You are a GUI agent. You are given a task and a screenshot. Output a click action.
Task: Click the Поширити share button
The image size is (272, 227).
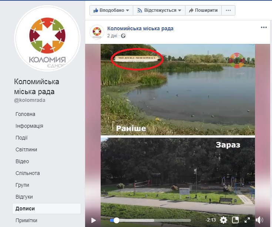204,10
